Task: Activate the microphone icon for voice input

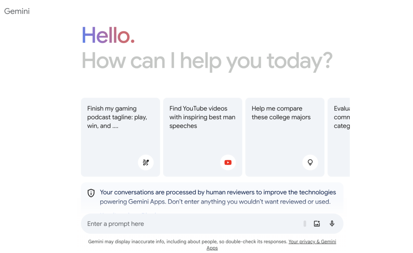Action: coord(331,223)
